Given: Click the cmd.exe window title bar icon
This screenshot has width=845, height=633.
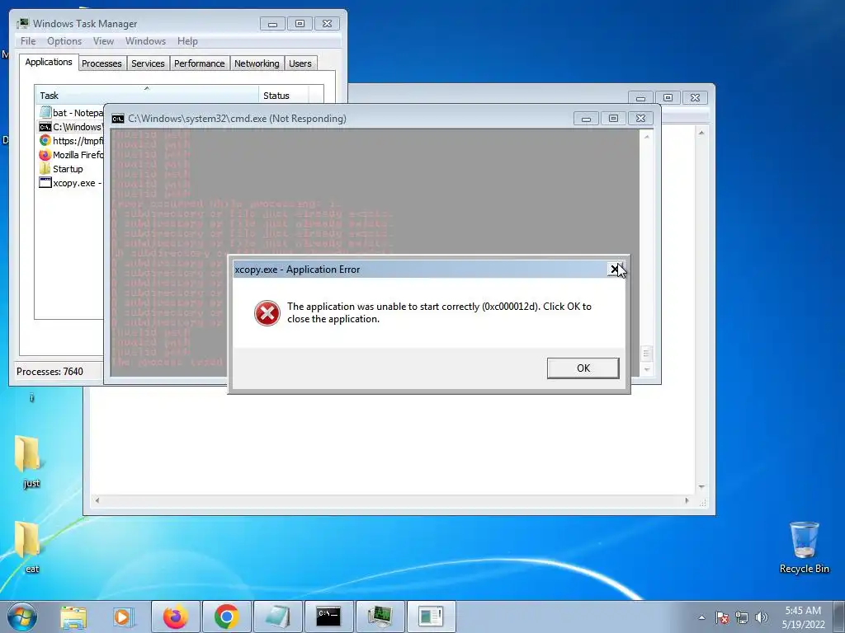Looking at the screenshot, I should point(117,119).
